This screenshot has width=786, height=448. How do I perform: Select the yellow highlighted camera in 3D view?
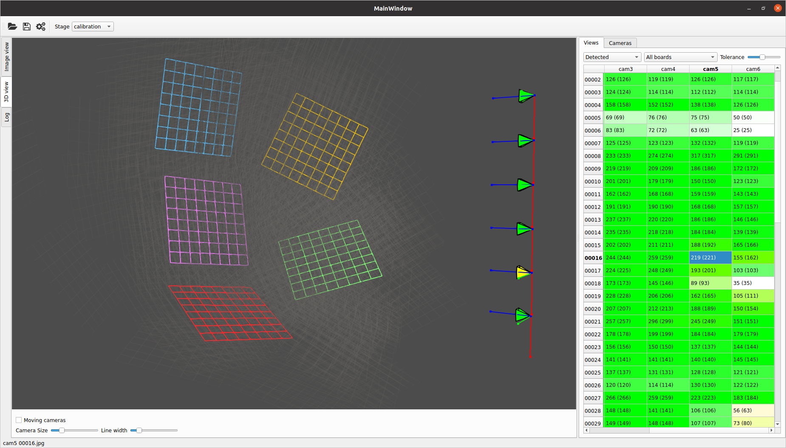(x=524, y=272)
